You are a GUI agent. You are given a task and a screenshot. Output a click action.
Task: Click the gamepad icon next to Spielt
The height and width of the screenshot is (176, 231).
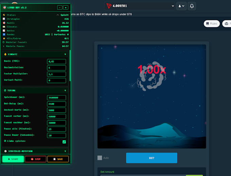pyautogui.click(x=58, y=15)
